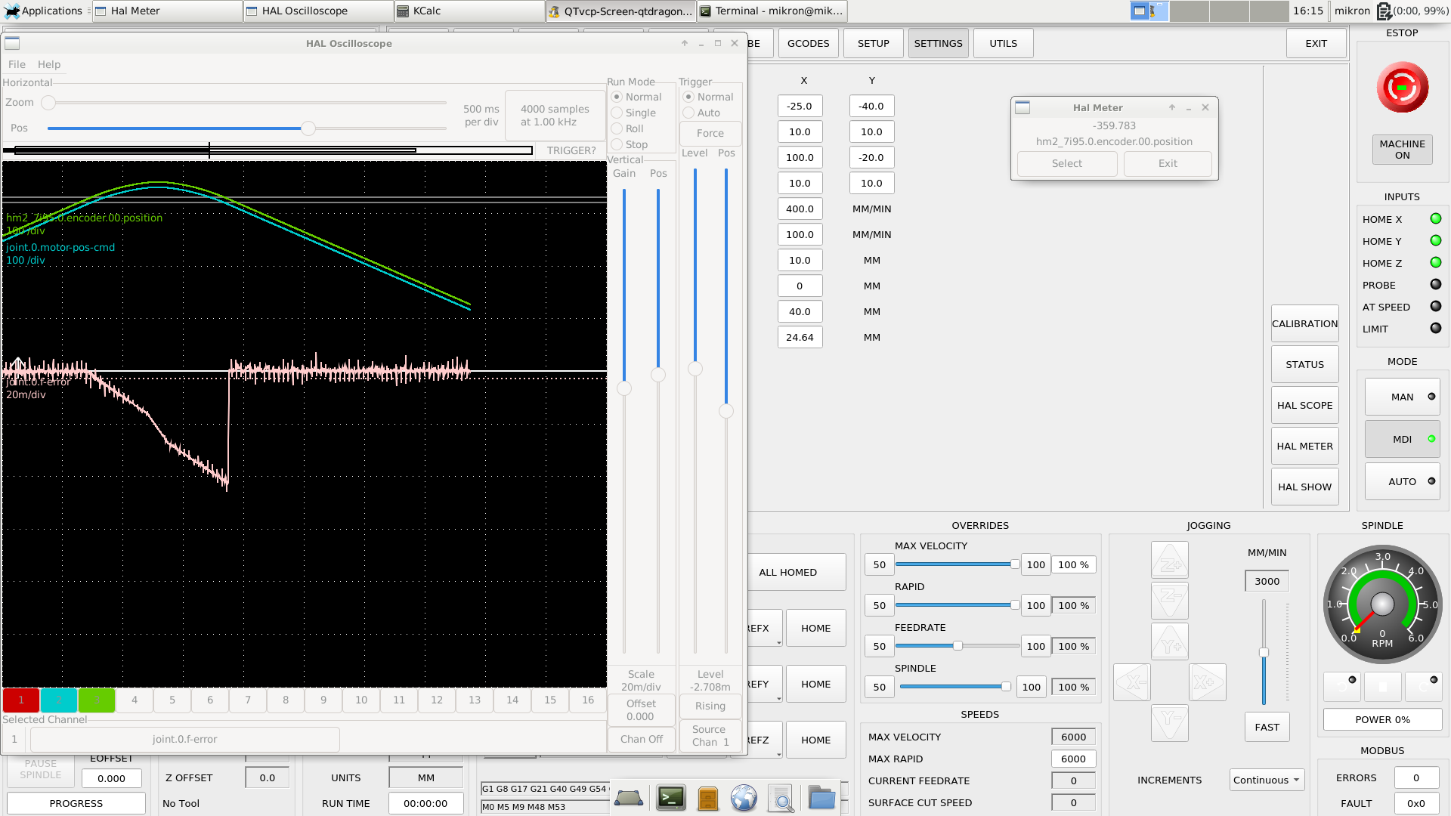Open the Hal Meter window menu icon

(1023, 107)
